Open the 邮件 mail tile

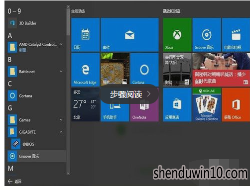pos(129,35)
